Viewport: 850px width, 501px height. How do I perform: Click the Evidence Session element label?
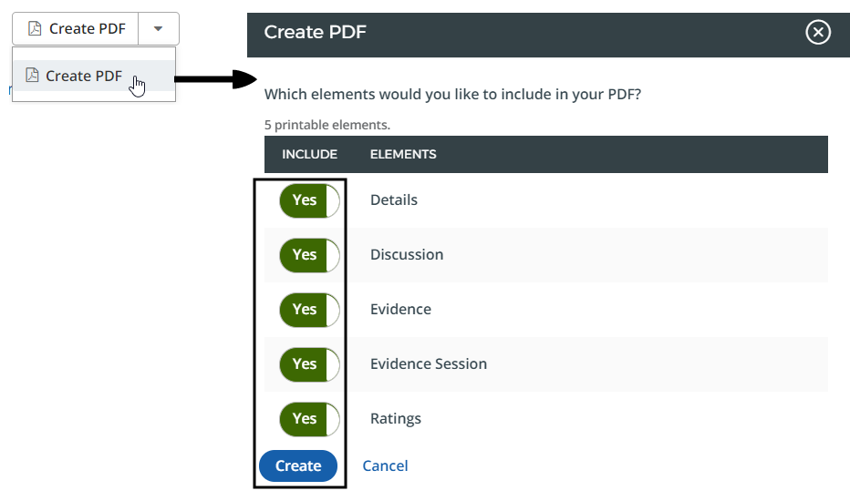pyautogui.click(x=429, y=364)
